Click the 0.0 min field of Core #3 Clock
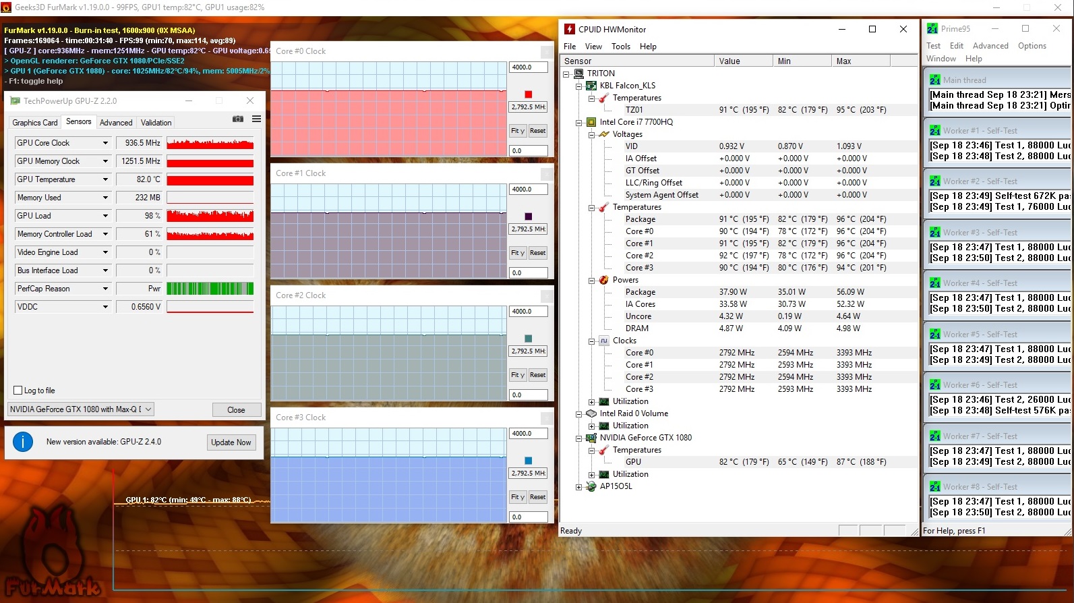 [x=529, y=517]
